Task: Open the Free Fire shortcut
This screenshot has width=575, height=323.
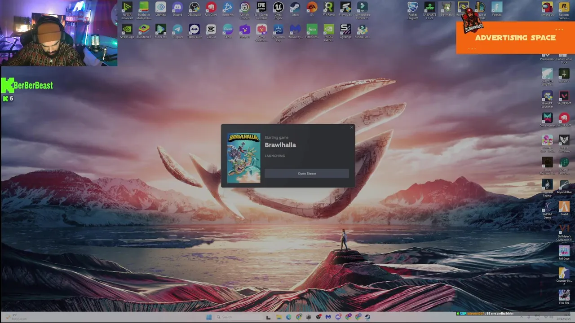Action: [564, 297]
